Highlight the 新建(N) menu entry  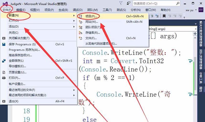[39, 16]
